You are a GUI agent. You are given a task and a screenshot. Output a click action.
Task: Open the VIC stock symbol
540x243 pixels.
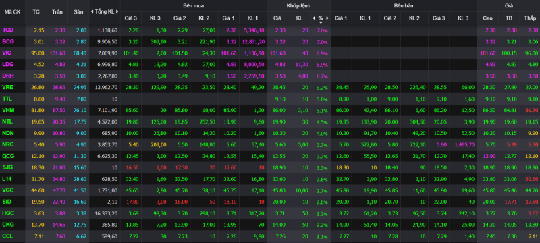coord(7,53)
